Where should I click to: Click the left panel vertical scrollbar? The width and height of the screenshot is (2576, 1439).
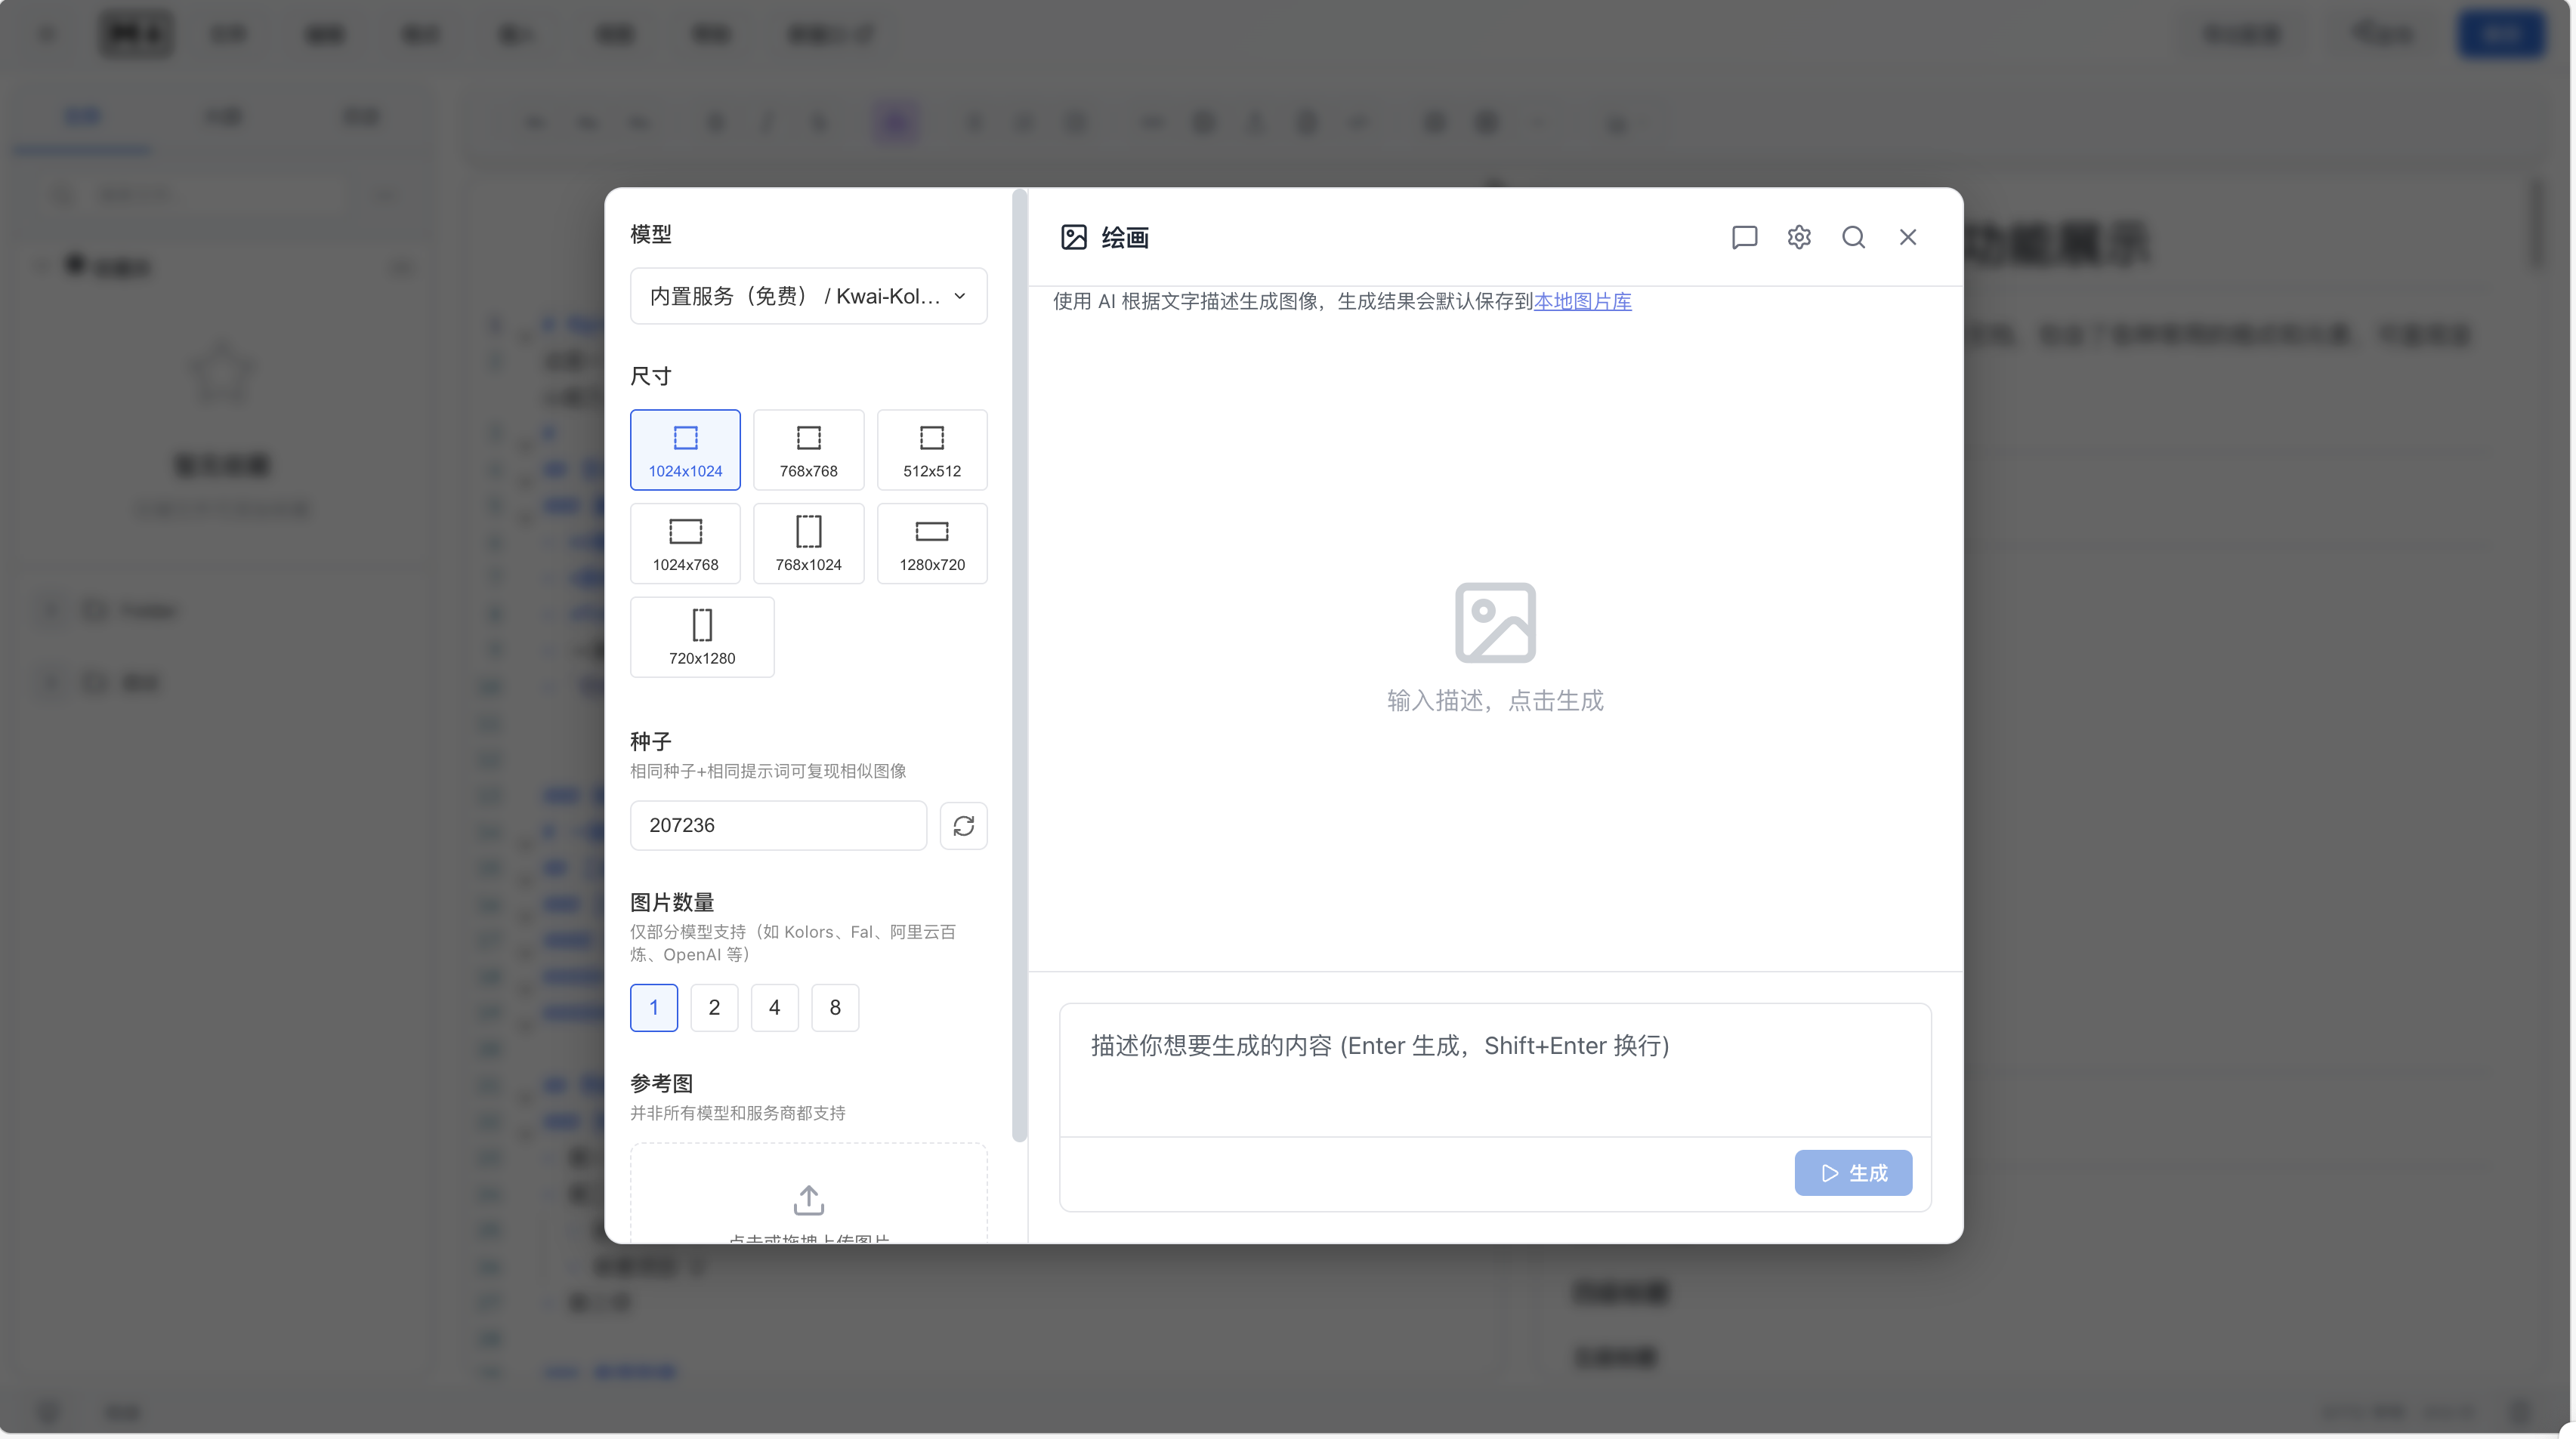(1019, 664)
